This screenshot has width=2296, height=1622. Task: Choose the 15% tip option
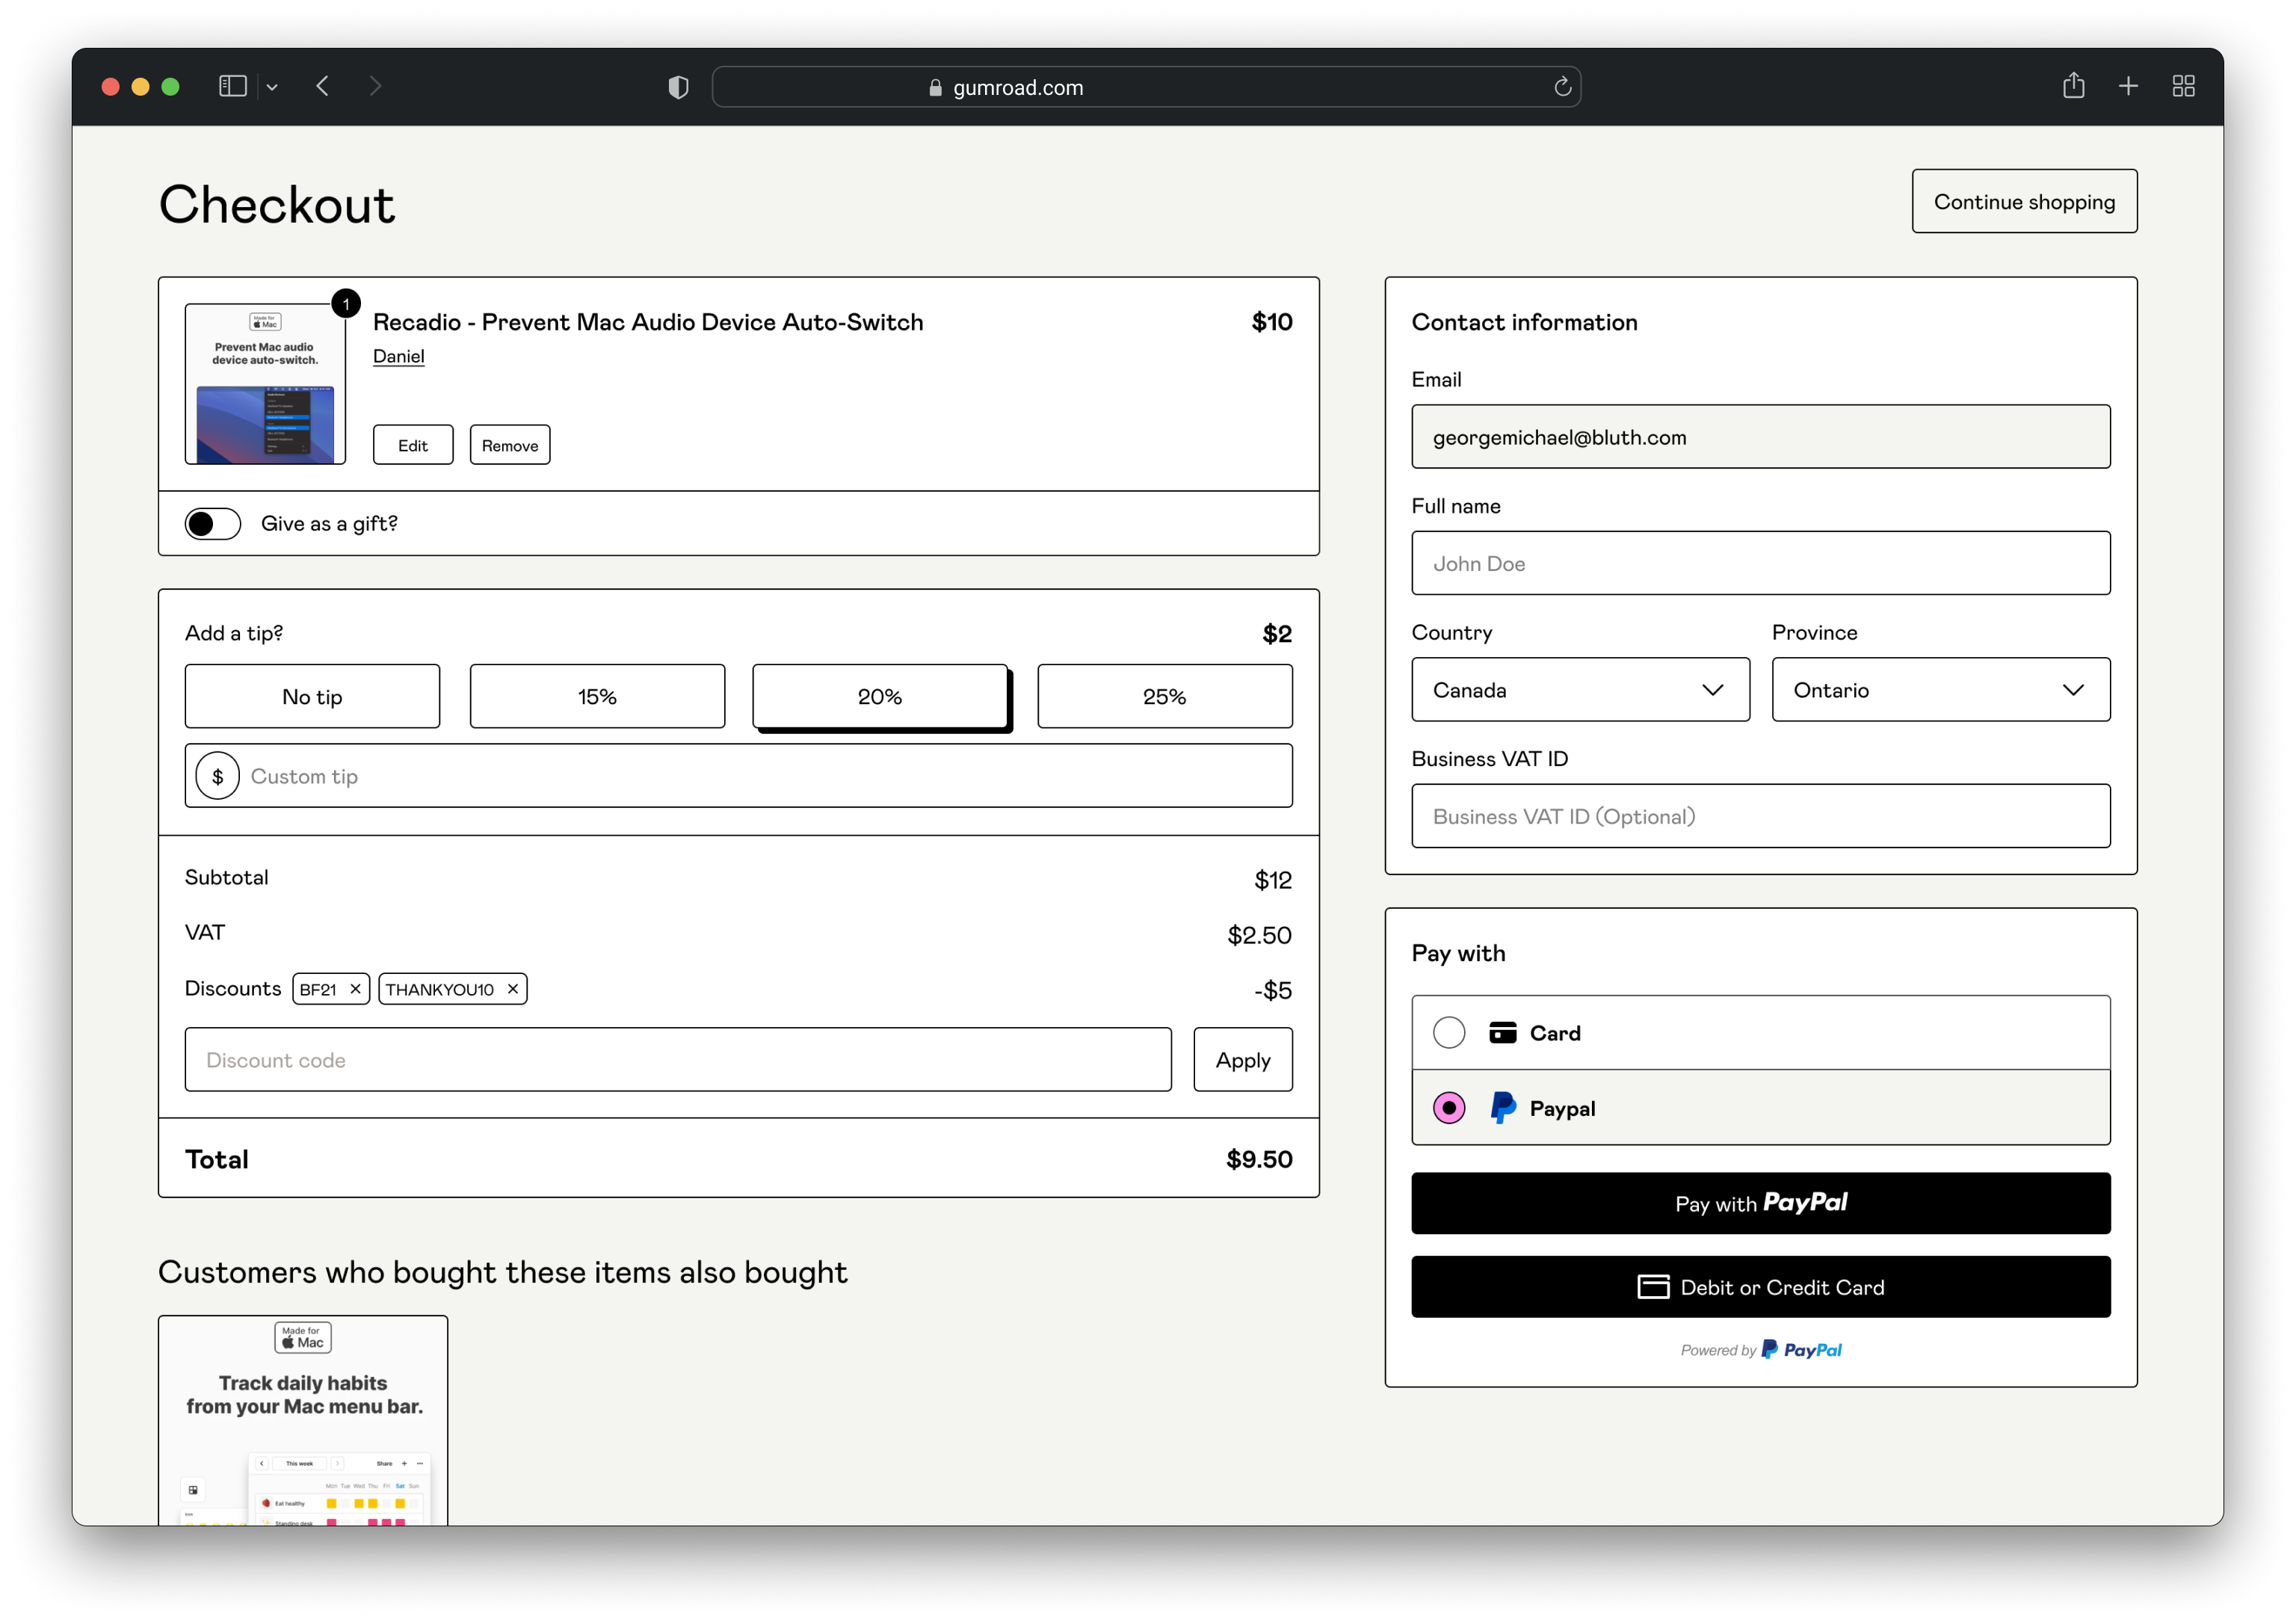pyautogui.click(x=597, y=697)
